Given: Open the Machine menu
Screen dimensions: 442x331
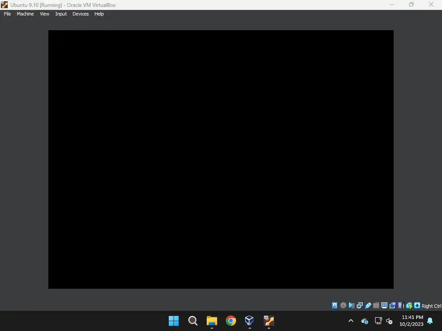Looking at the screenshot, I should [x=25, y=14].
